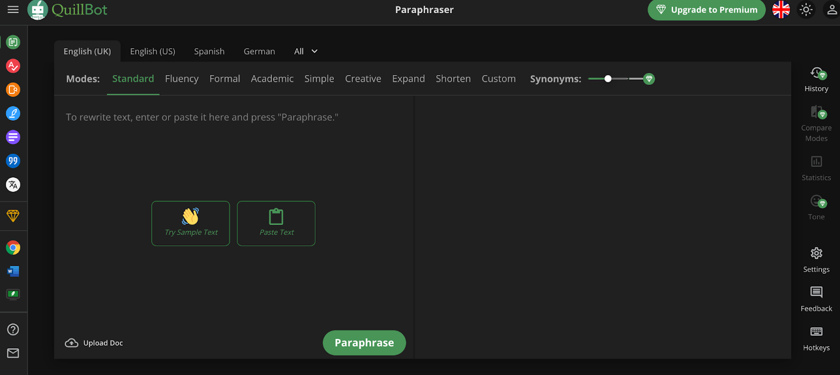Open the Hotkeys keyboard panel

pyautogui.click(x=816, y=339)
